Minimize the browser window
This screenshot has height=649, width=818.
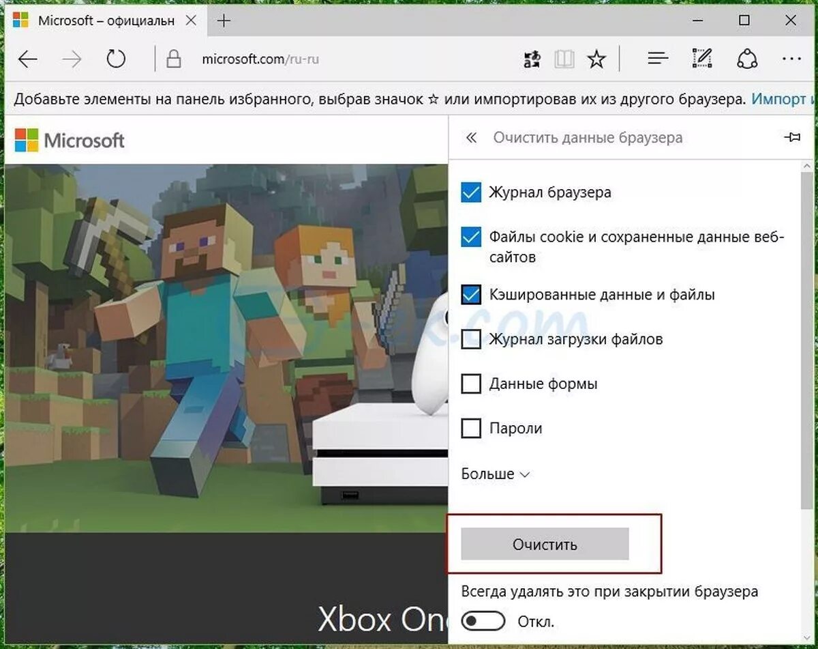pyautogui.click(x=697, y=21)
